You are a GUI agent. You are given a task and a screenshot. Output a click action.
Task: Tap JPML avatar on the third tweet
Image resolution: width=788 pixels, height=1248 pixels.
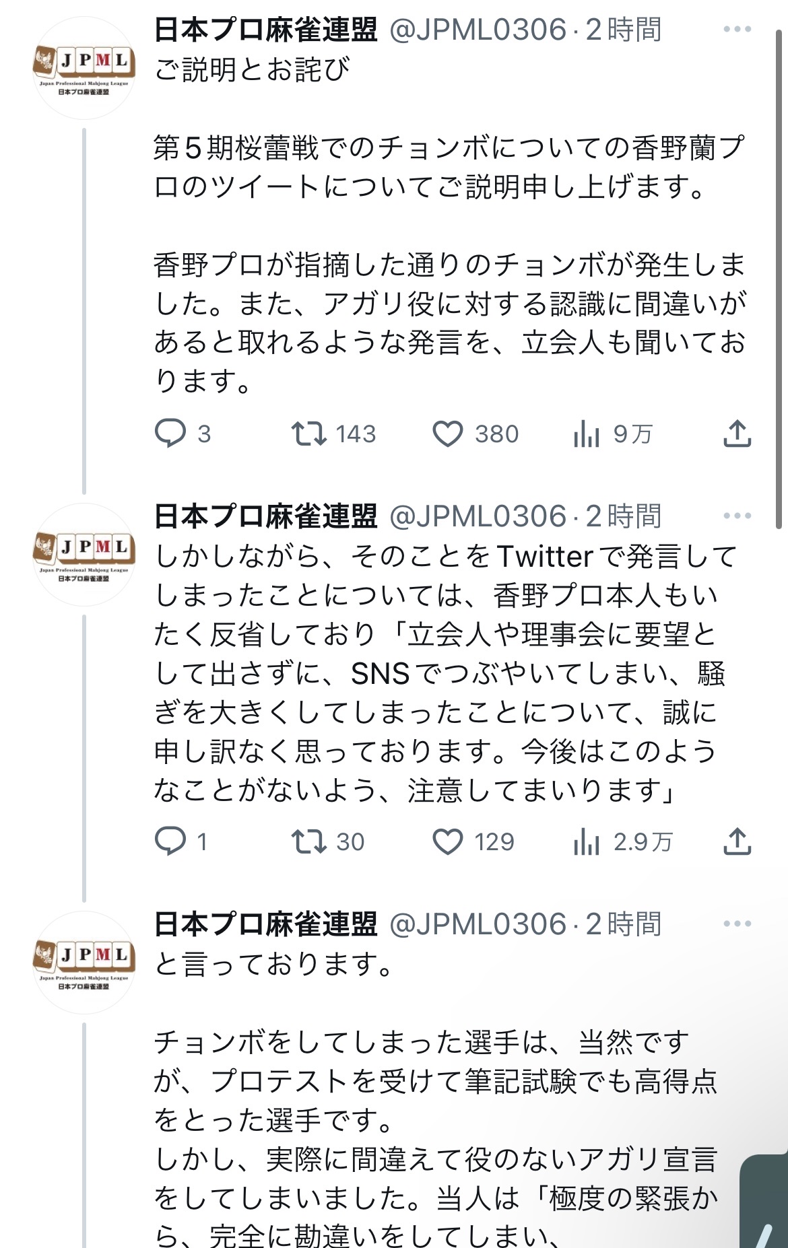click(x=84, y=963)
